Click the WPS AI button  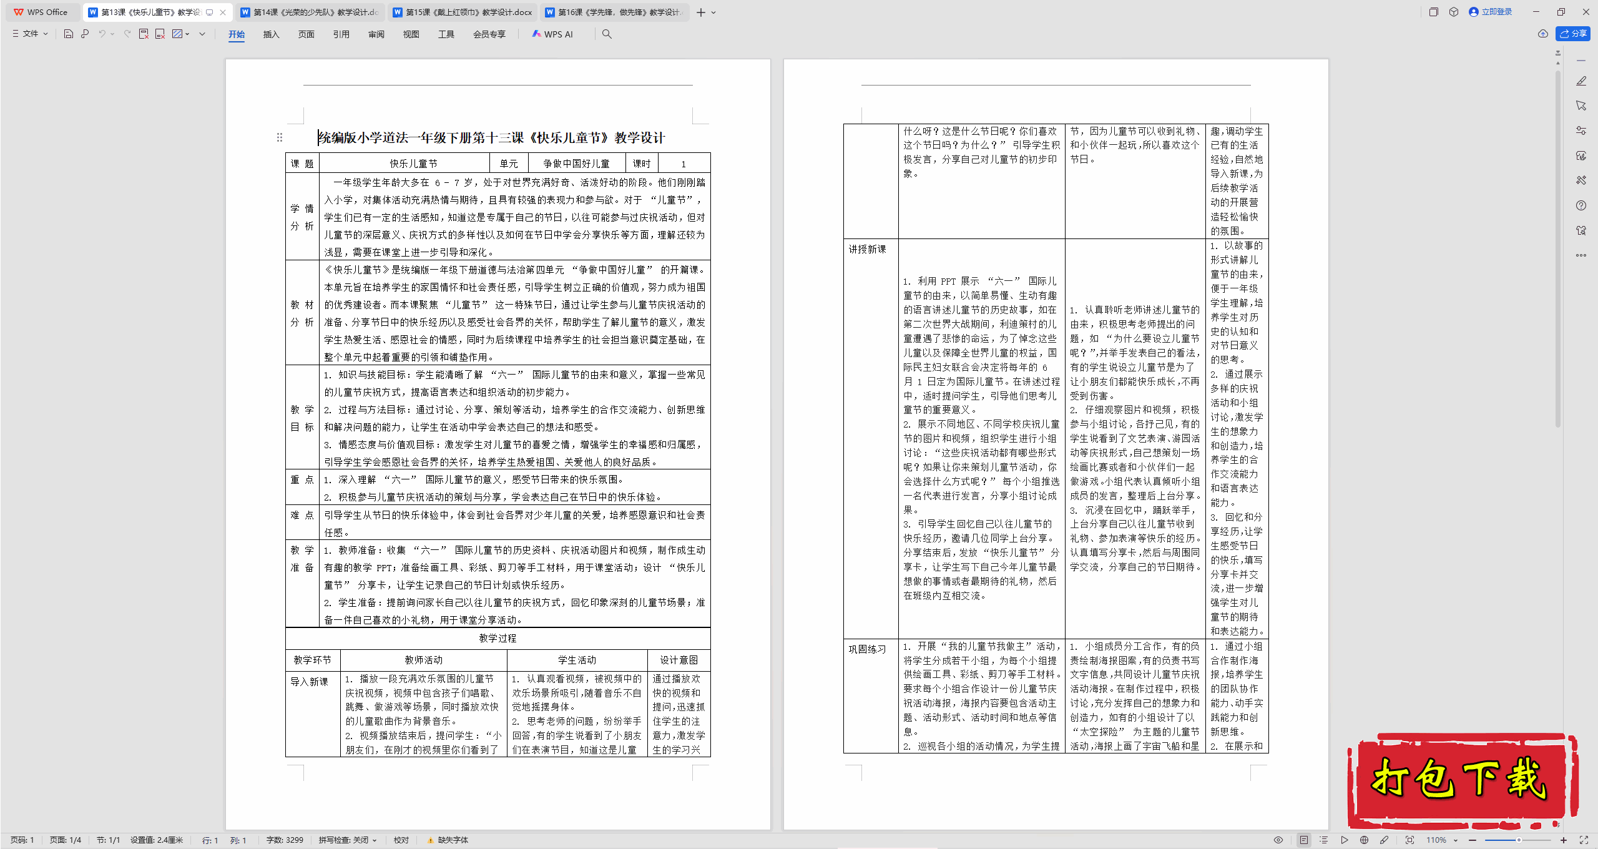click(552, 34)
